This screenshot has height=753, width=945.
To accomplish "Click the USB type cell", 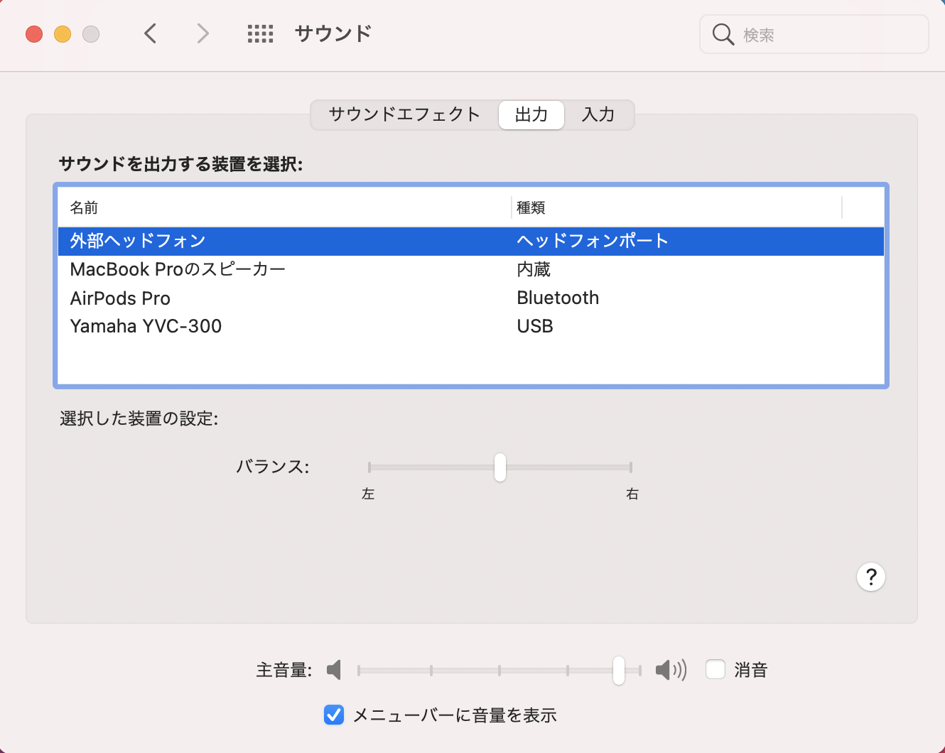I will (535, 326).
